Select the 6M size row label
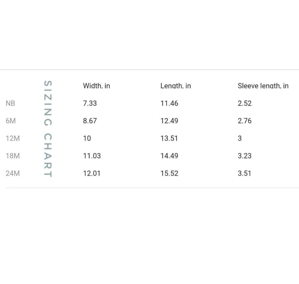 pos(11,121)
